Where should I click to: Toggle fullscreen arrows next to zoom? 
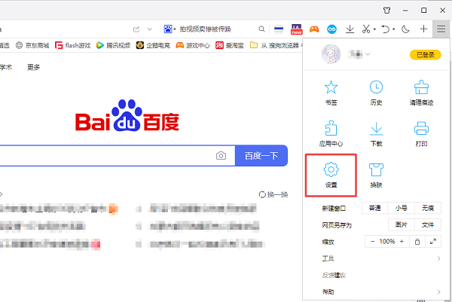(432, 242)
